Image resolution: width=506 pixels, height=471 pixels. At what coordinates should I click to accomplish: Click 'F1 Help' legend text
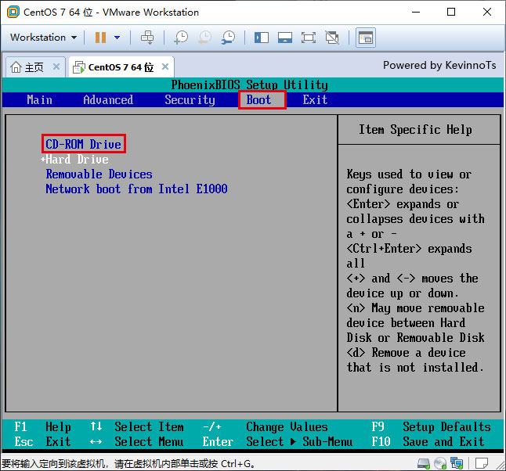click(x=42, y=427)
